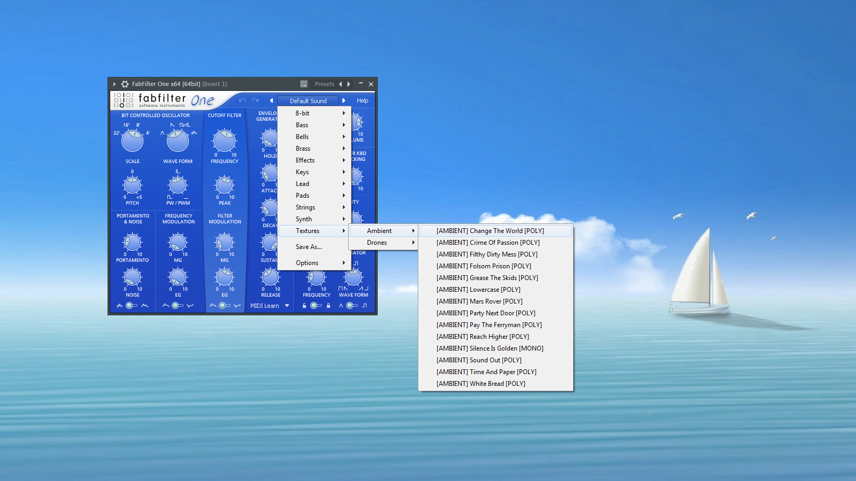Select the Mars Rover ambient preset
This screenshot has height=481, width=856.
(x=479, y=301)
